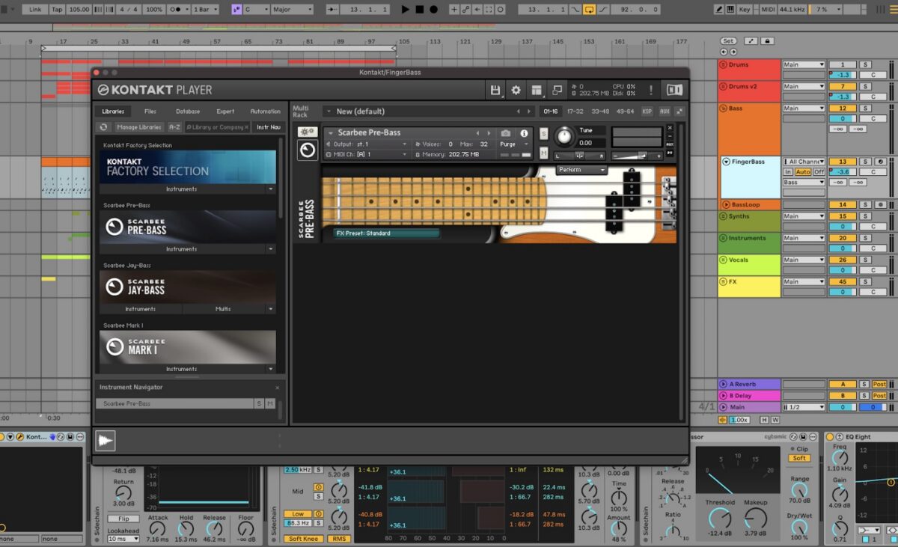The height and width of the screenshot is (547, 898).
Task: Arm the FingerBass track for recording
Action: tap(880, 162)
